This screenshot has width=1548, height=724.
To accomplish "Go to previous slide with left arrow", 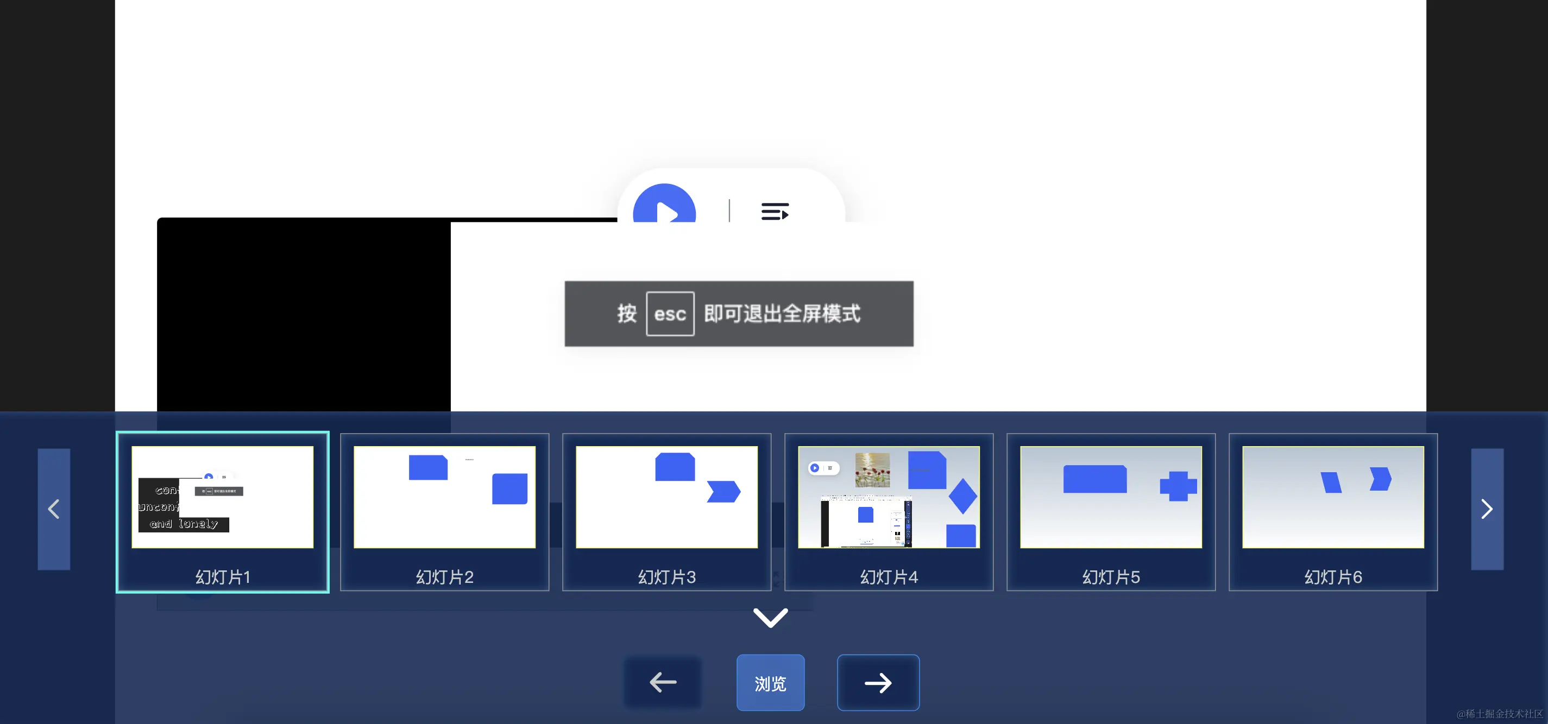I will tap(663, 683).
